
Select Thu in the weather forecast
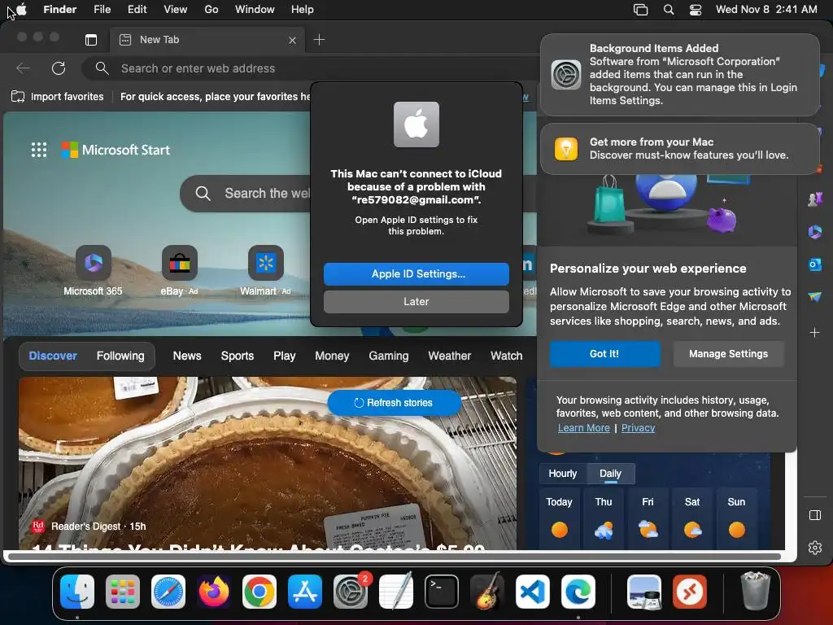(x=604, y=518)
